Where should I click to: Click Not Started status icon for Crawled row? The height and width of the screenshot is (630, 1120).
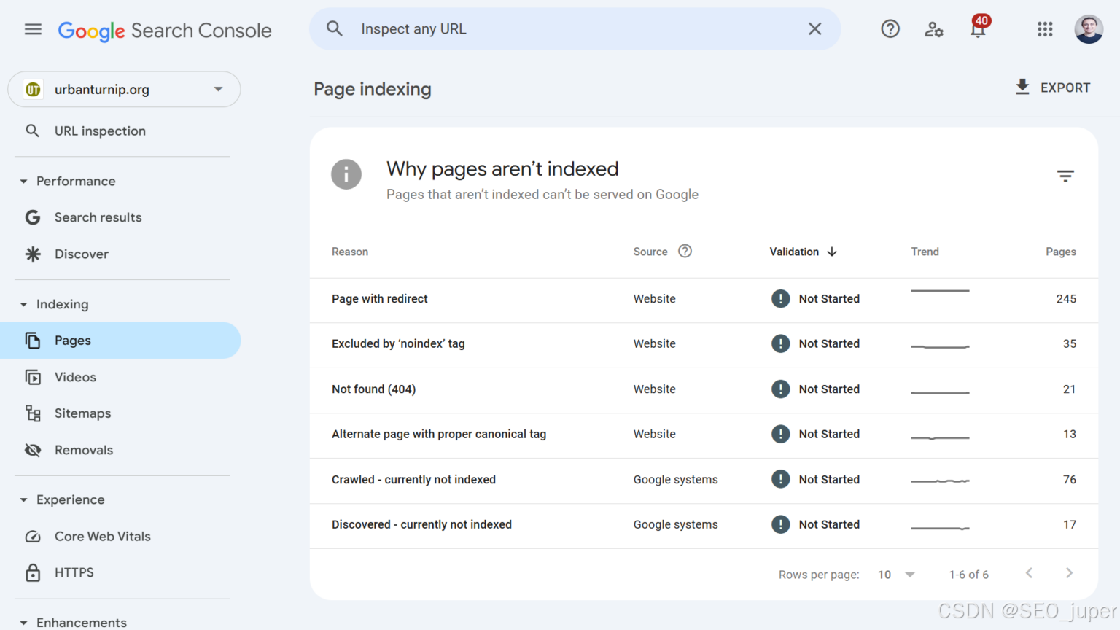pyautogui.click(x=780, y=480)
